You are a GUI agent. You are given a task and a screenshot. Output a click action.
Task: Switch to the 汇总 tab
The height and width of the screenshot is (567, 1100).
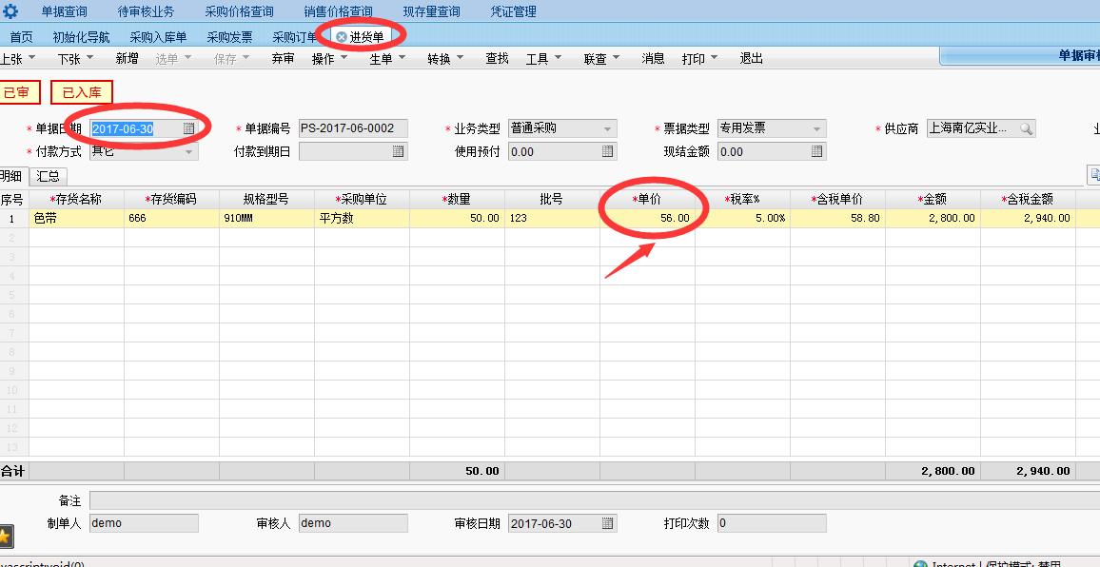tap(48, 176)
